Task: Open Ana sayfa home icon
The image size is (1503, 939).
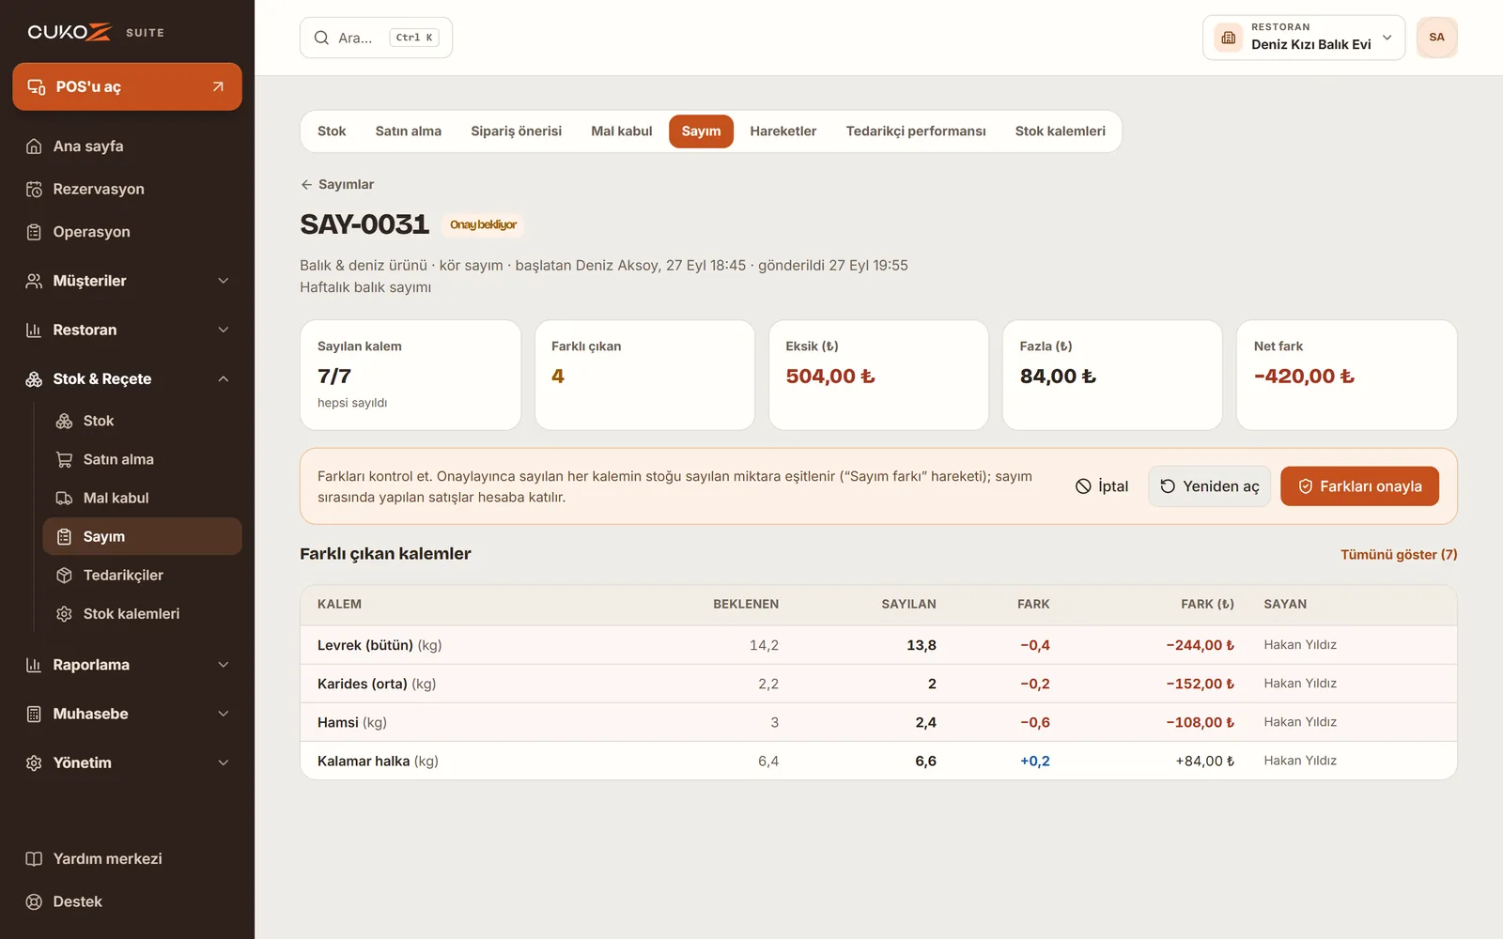Action: coord(34,146)
